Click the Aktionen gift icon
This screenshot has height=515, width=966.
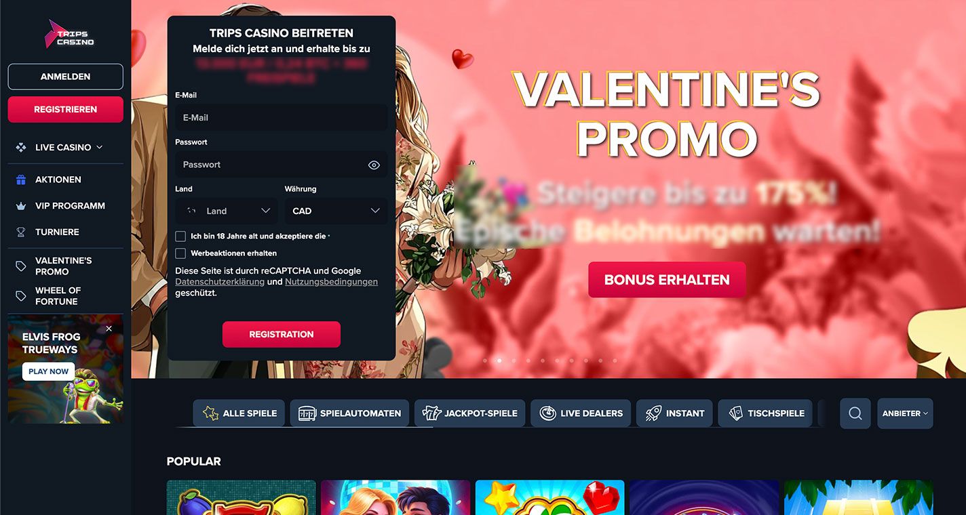(x=21, y=180)
